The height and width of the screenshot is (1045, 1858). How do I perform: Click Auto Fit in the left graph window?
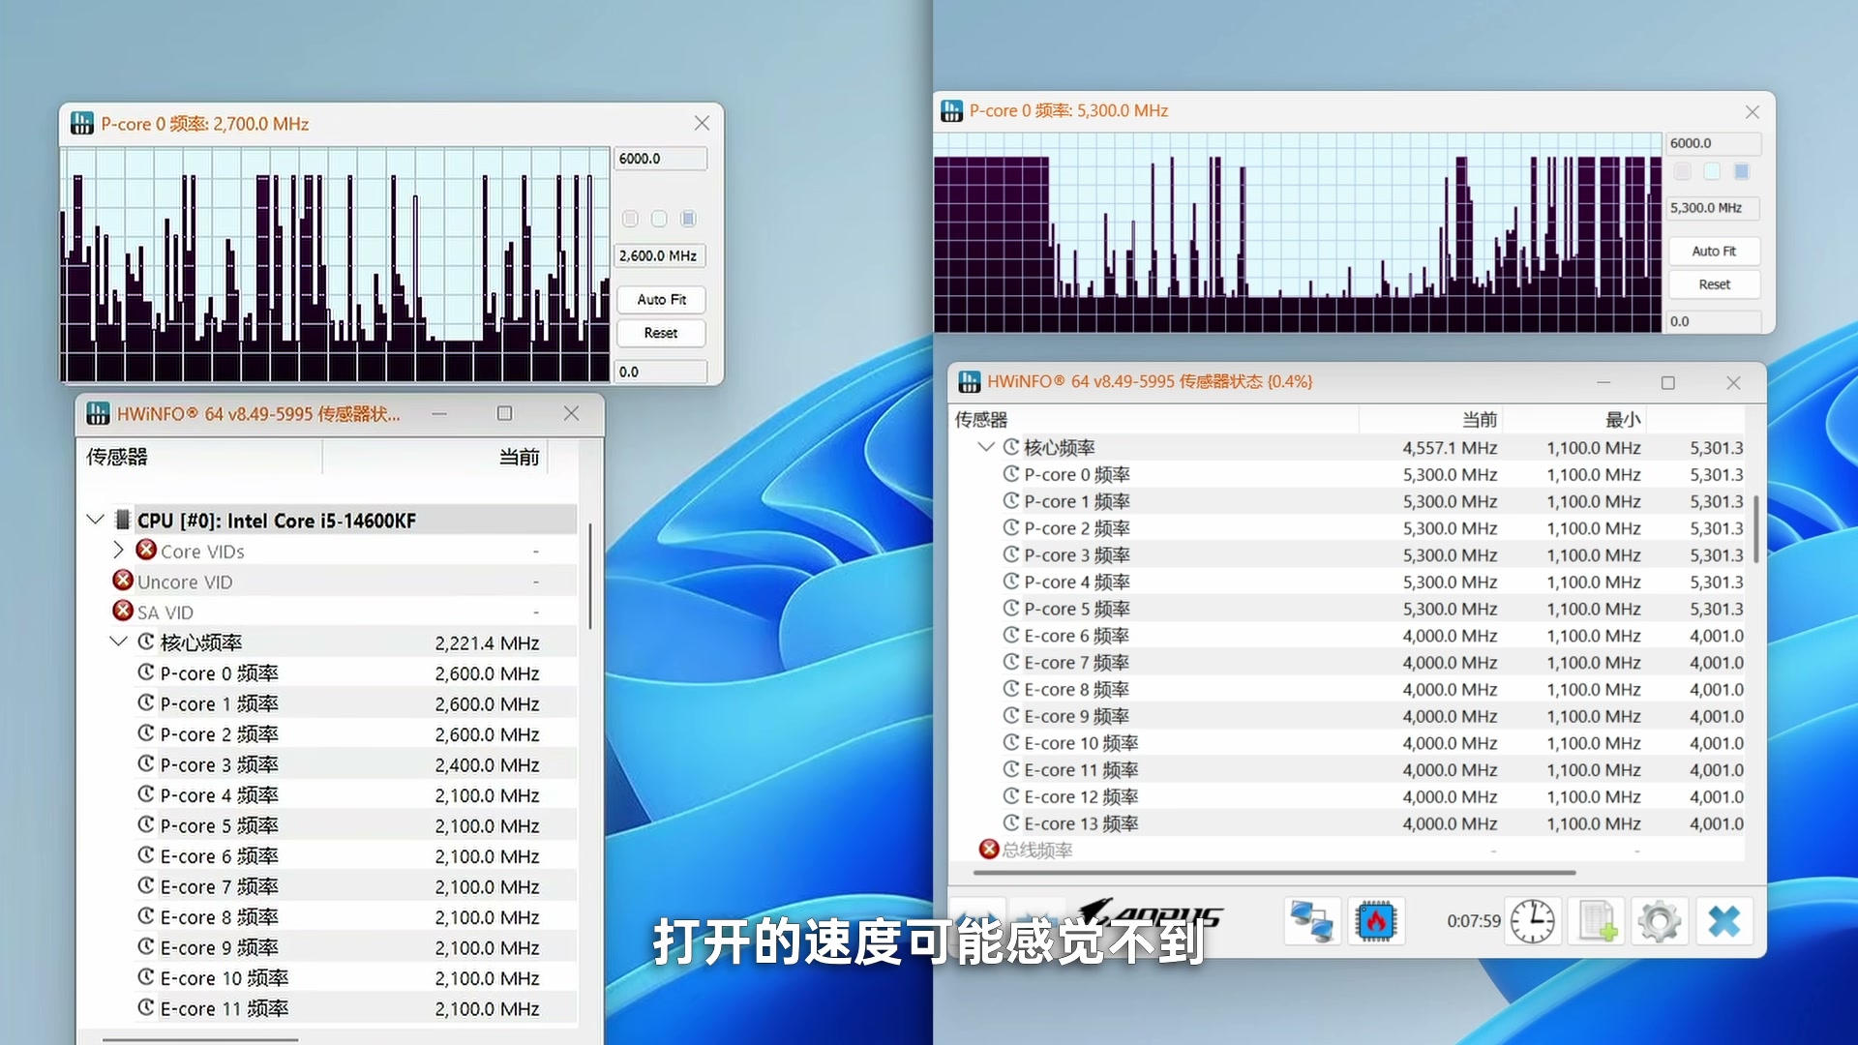[x=662, y=300]
